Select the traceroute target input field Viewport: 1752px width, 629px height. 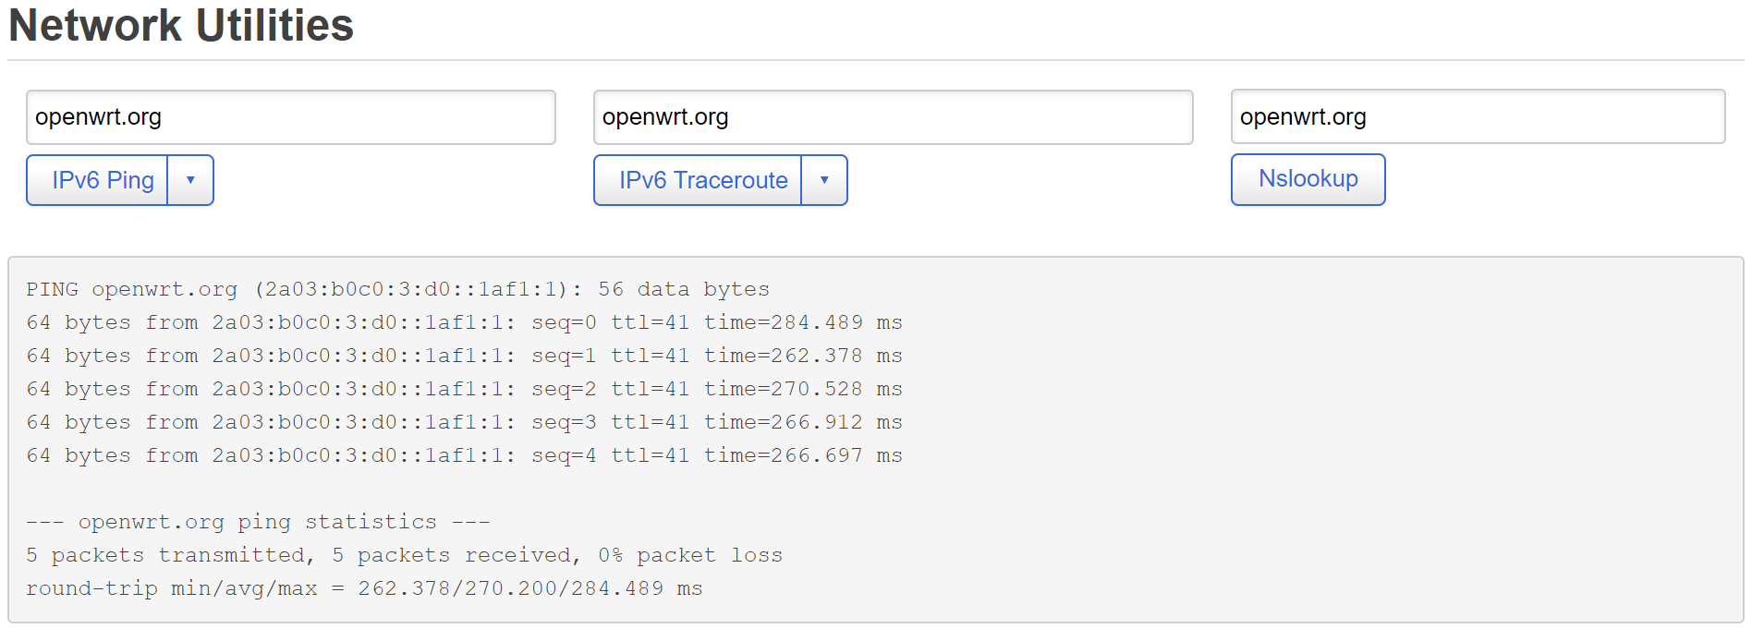(x=893, y=116)
